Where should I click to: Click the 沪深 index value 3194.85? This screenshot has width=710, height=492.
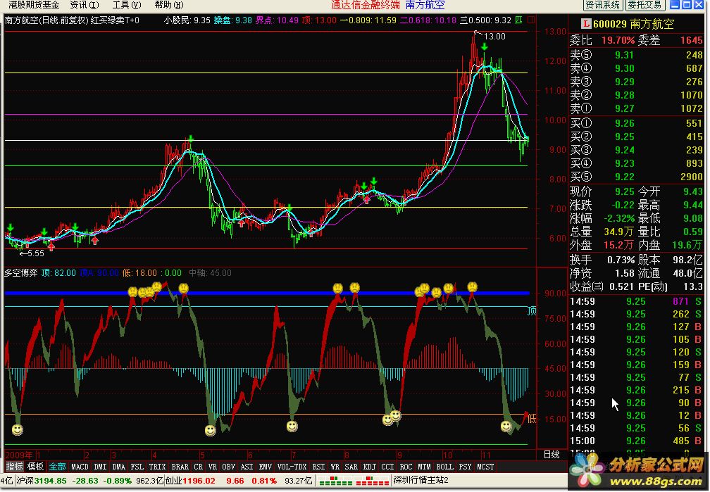click(50, 481)
